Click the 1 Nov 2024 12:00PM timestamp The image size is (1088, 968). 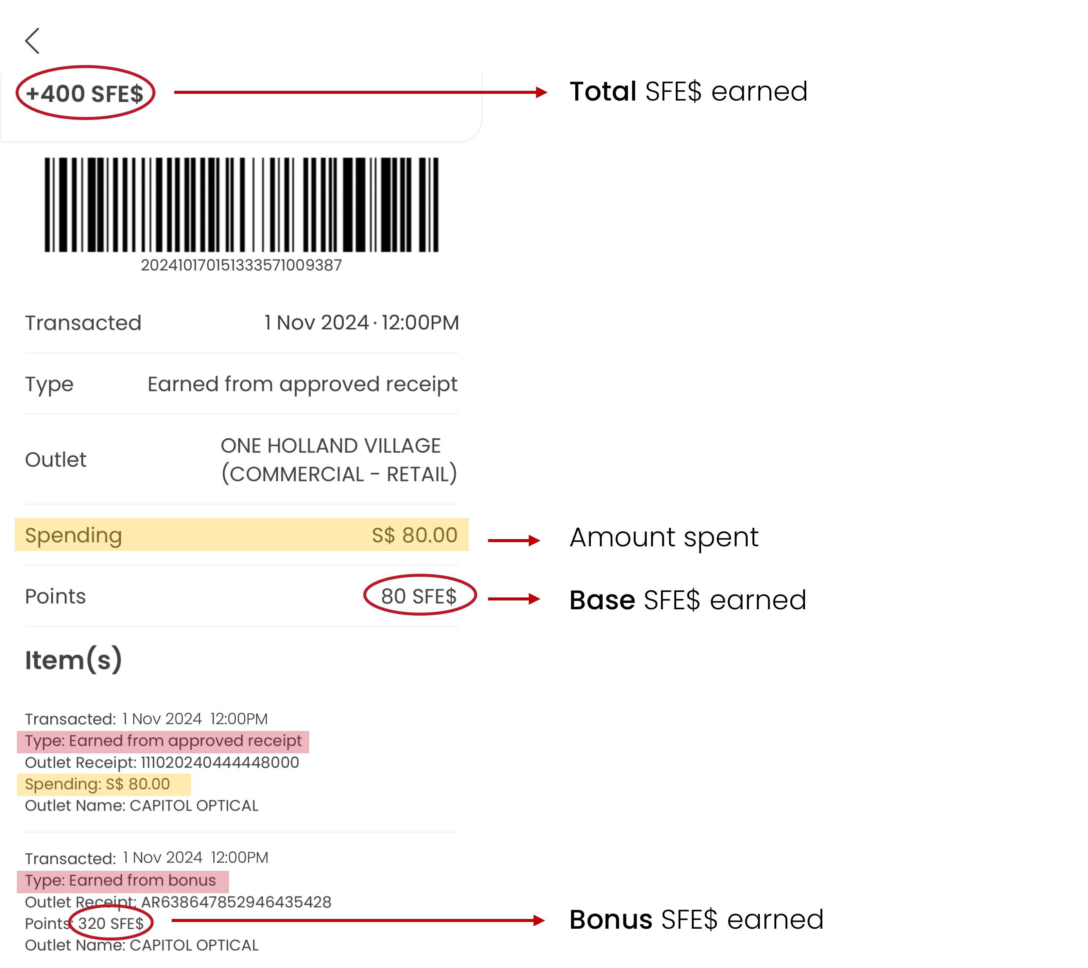coord(362,323)
